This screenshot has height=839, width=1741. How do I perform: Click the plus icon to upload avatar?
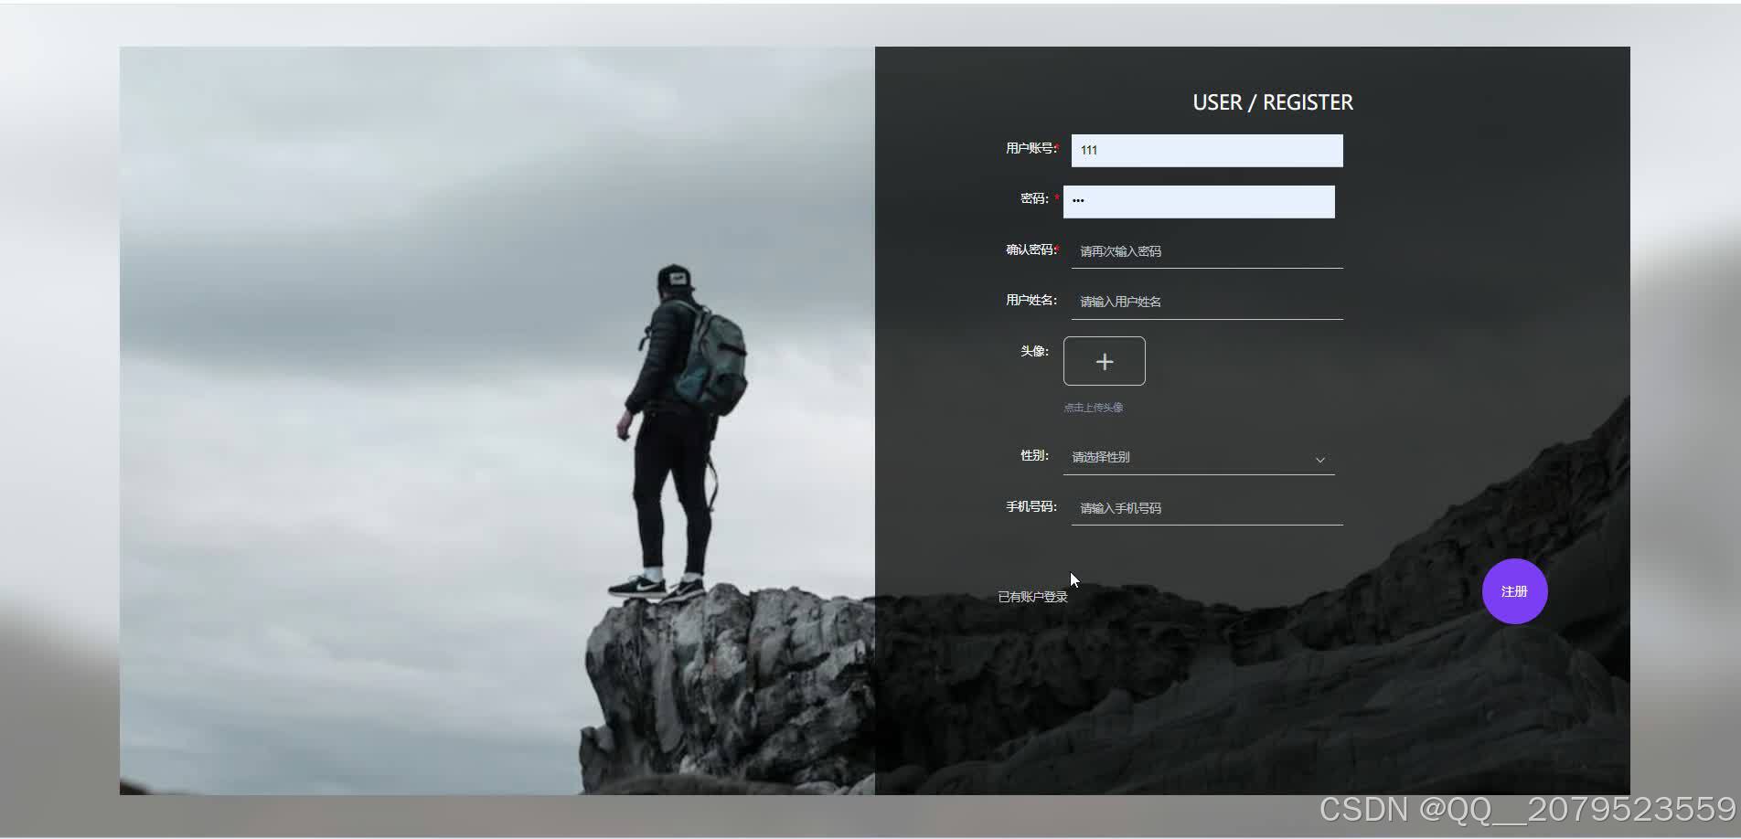[x=1104, y=361]
